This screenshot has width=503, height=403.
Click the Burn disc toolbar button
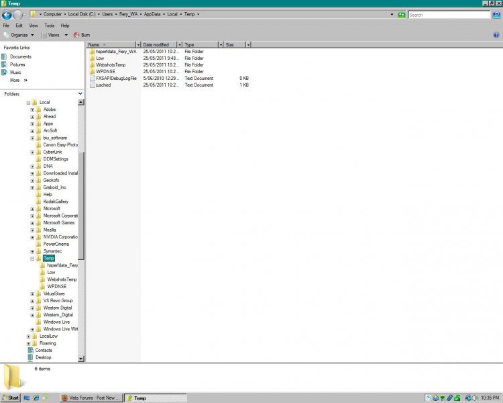[x=82, y=35]
